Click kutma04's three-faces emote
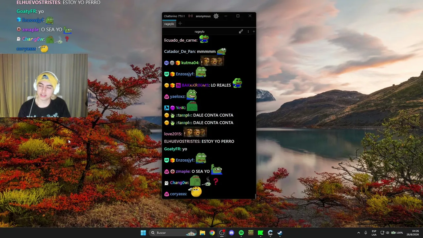 point(212,61)
